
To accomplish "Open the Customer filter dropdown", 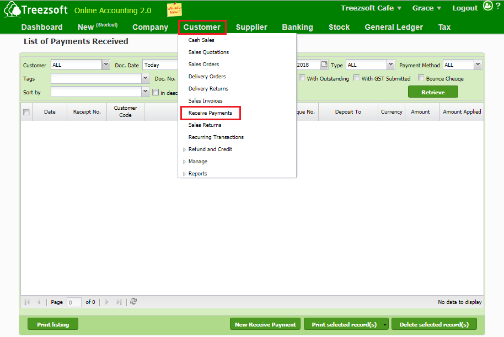I will coord(106,65).
